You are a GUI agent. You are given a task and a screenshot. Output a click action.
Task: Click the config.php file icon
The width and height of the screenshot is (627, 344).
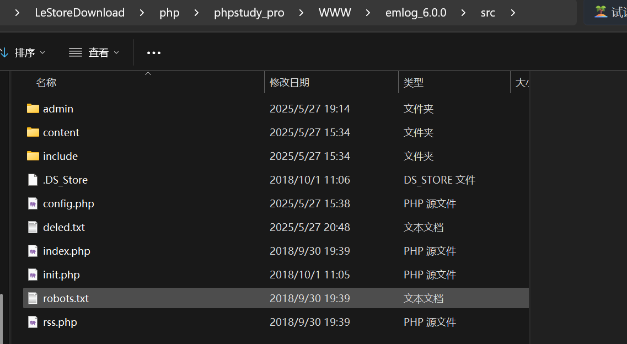pos(33,203)
